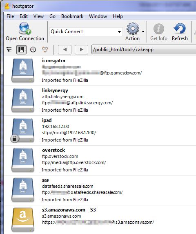The height and width of the screenshot is (234, 196).
Task: Select the overstock bookmark drive icon
Action: 23,160
